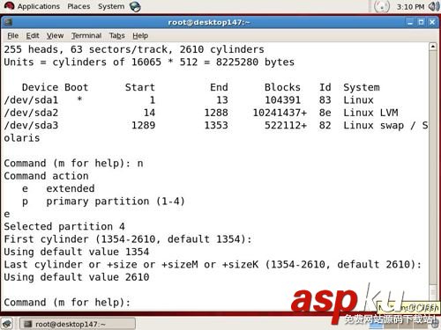Viewport: 441px width, 330px height.
Task: Open the File menu
Action: coord(12,36)
